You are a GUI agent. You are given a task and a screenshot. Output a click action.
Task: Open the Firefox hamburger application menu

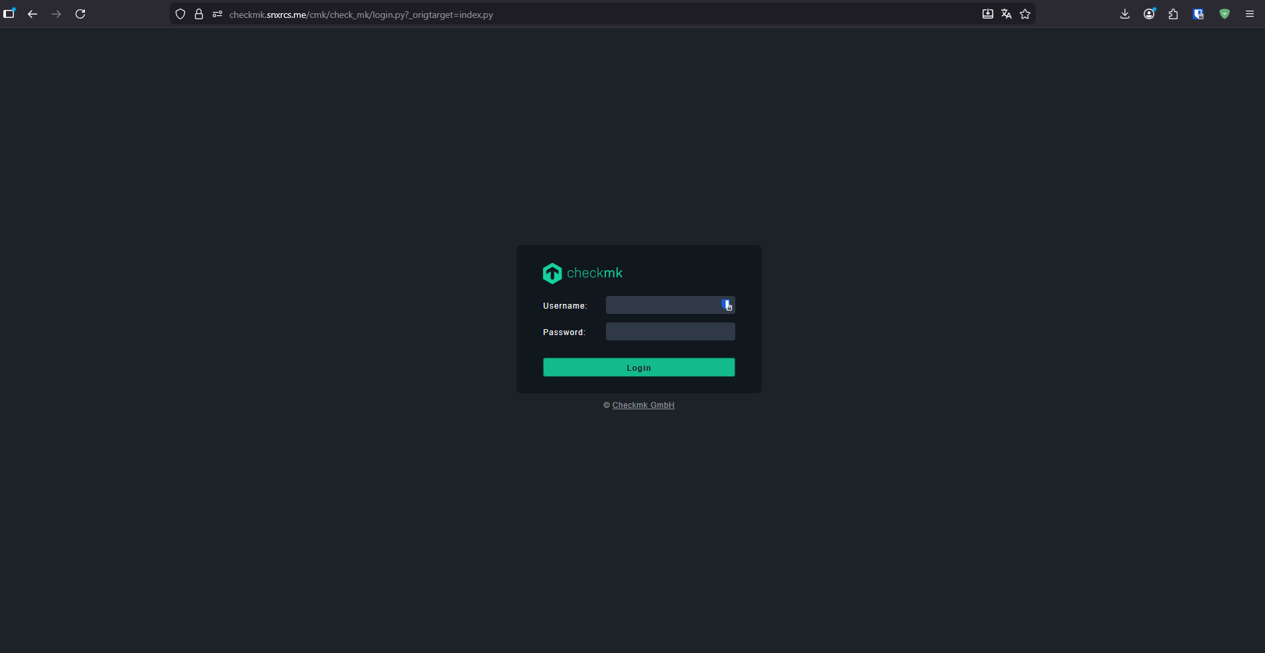(x=1249, y=14)
